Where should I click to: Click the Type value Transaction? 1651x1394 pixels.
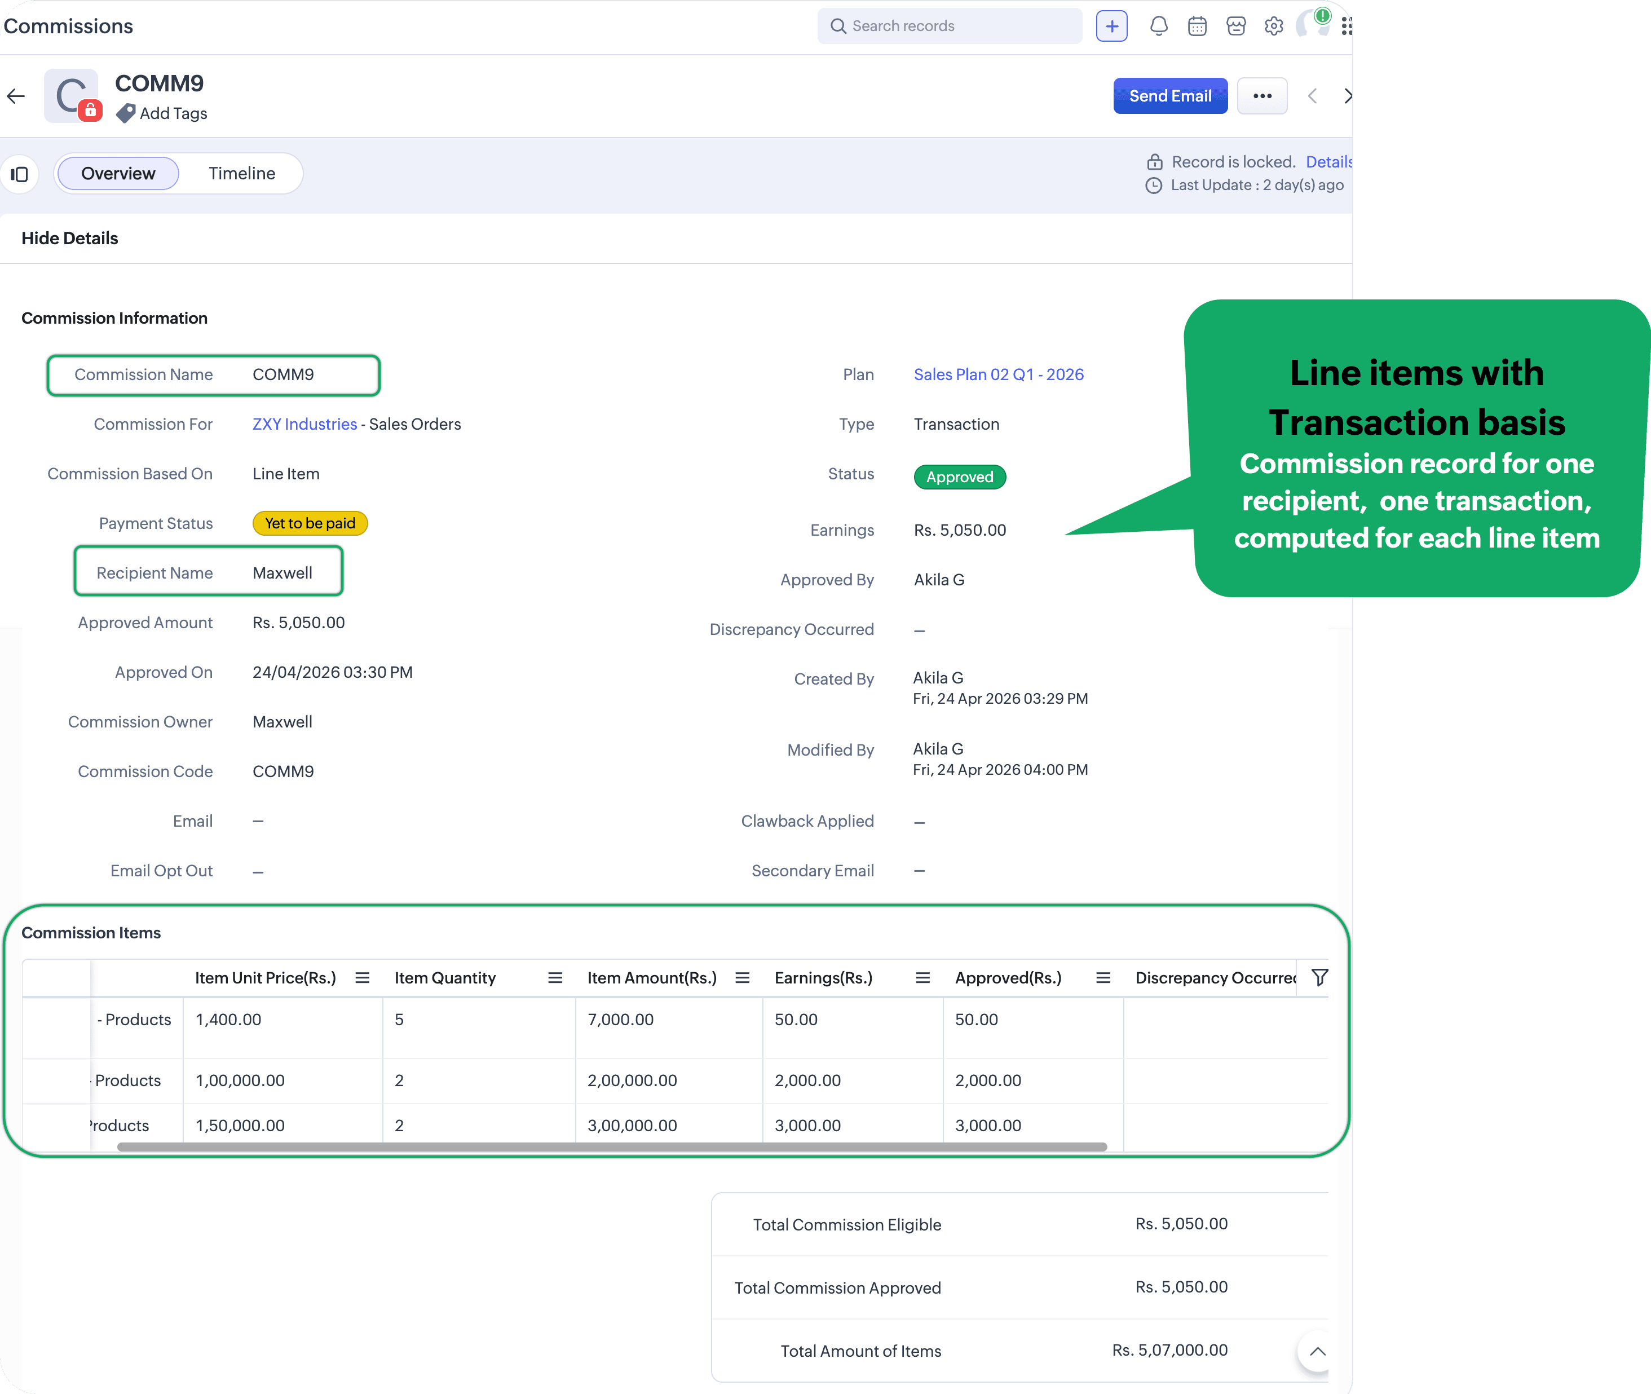[956, 425]
